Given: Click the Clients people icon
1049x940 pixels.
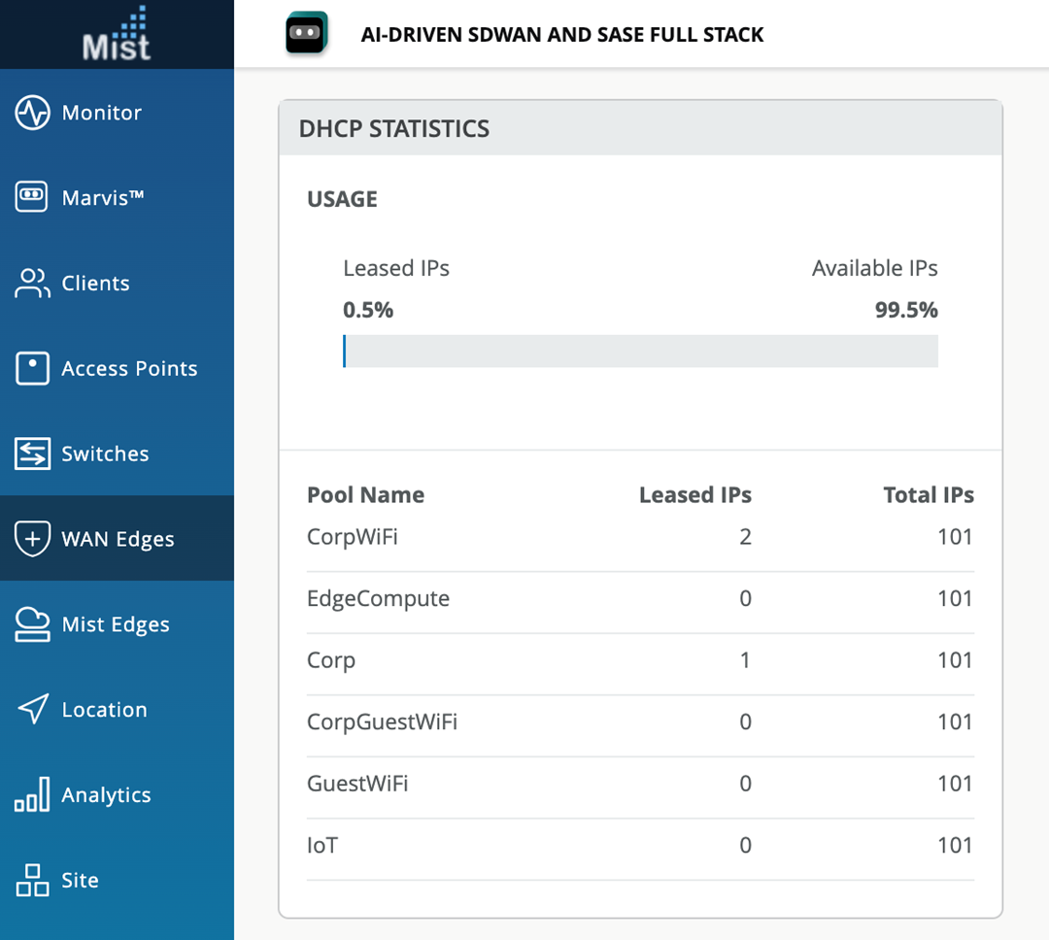Looking at the screenshot, I should tap(32, 284).
